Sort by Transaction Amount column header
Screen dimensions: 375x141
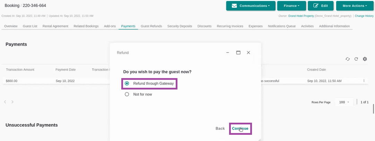(x=20, y=70)
